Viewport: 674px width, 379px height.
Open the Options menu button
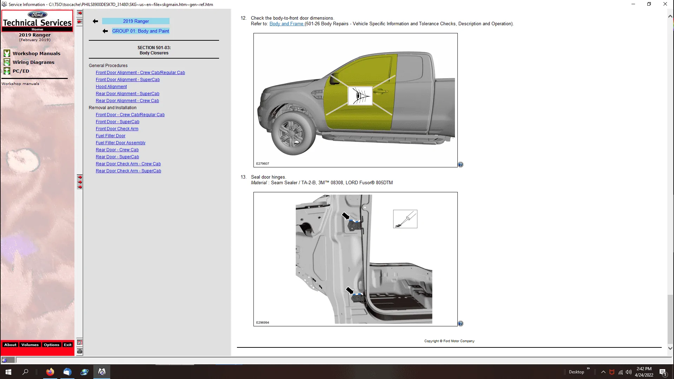52,345
